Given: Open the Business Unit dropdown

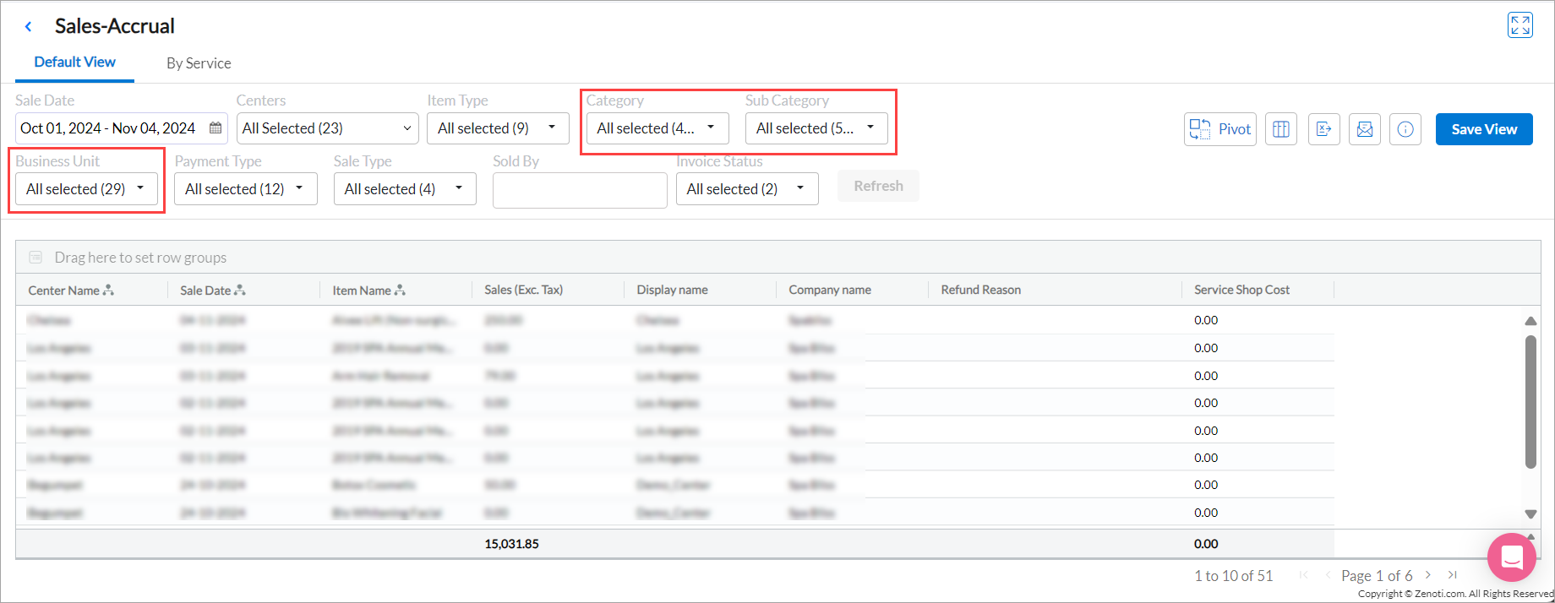Looking at the screenshot, I should point(86,189).
